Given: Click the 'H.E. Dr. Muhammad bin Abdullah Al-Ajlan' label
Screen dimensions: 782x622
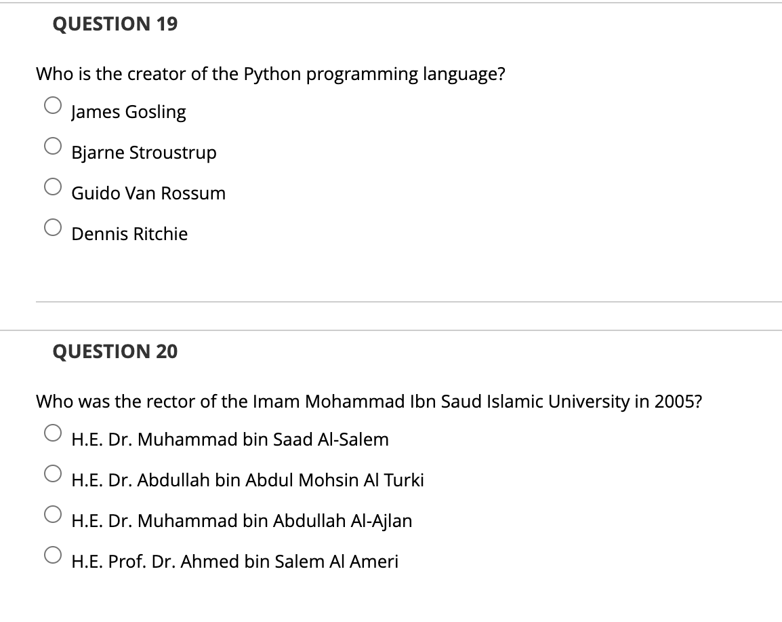Looking at the screenshot, I should [241, 521].
